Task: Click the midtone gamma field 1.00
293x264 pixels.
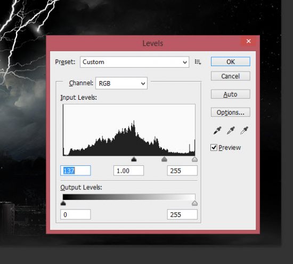Action: 128,171
